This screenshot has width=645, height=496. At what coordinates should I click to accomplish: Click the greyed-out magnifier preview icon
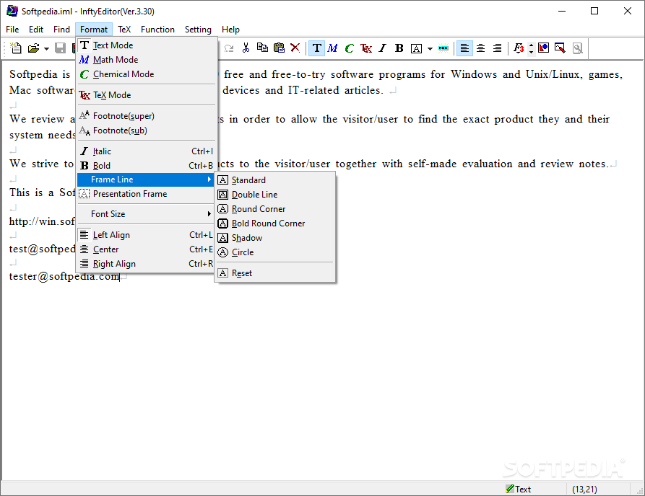pyautogui.click(x=578, y=48)
